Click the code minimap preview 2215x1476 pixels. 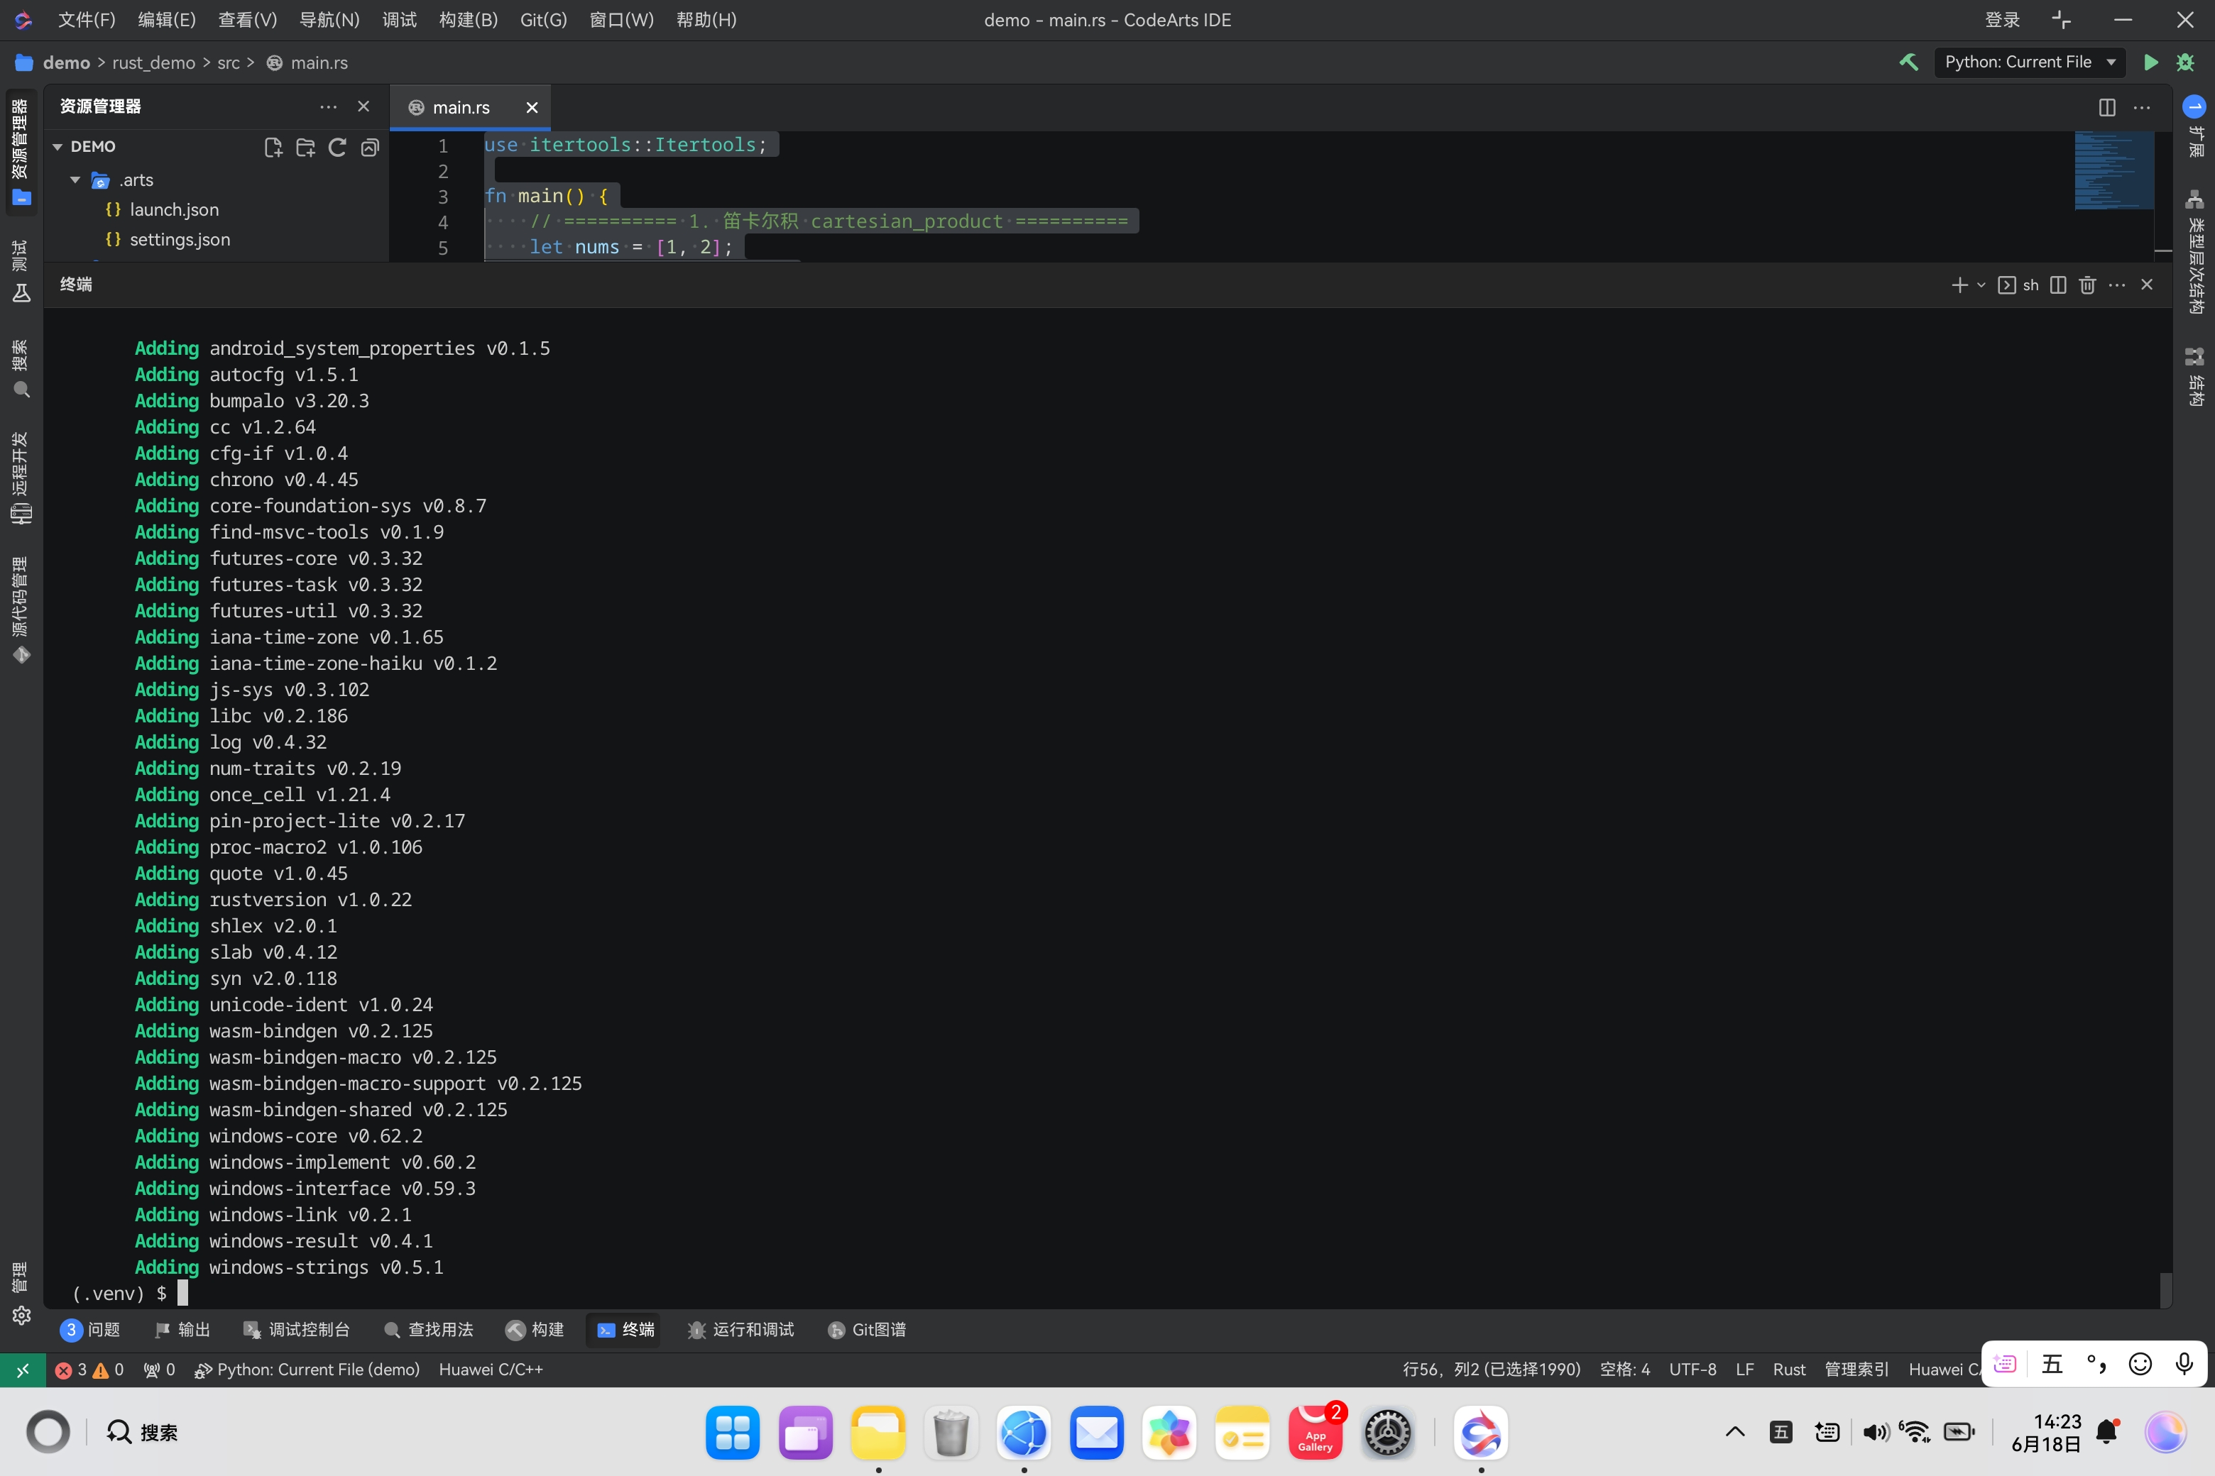point(2113,170)
